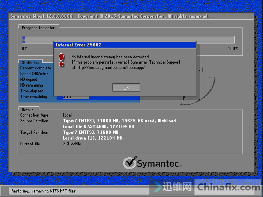Click the 'Local' connection type value
The height and width of the screenshot is (197, 263).
pos(67,115)
